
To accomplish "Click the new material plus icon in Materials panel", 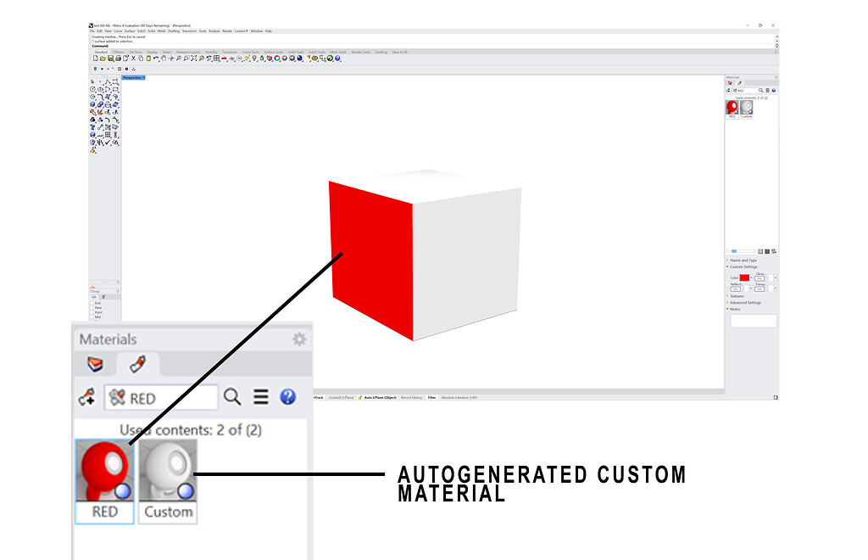I will [x=87, y=396].
